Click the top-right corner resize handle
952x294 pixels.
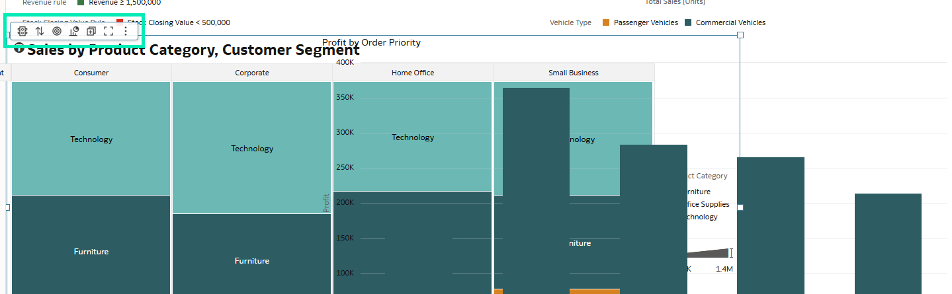[x=740, y=35]
